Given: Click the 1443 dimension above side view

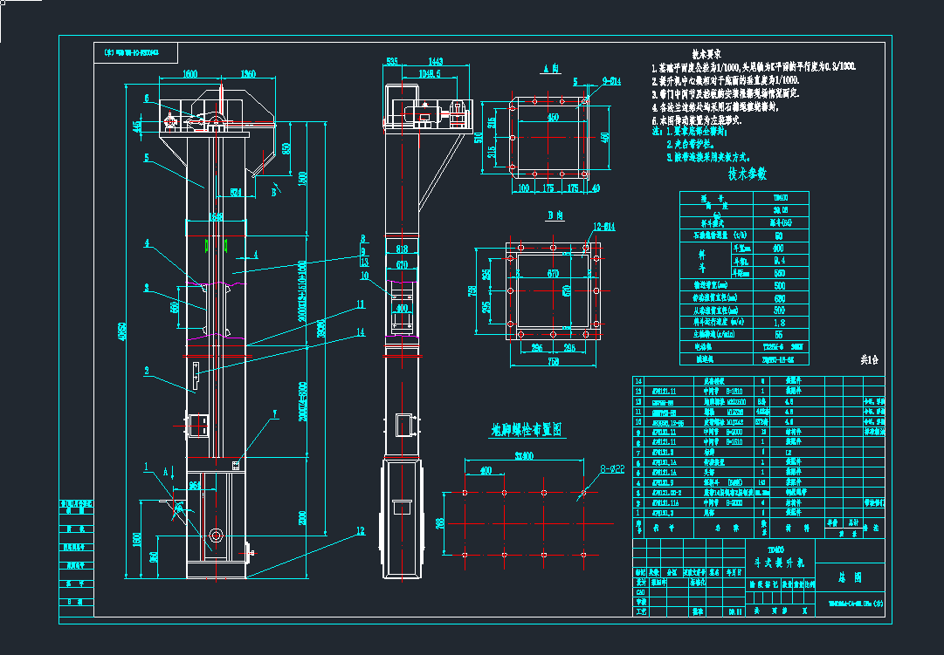Looking at the screenshot, I should pos(436,61).
